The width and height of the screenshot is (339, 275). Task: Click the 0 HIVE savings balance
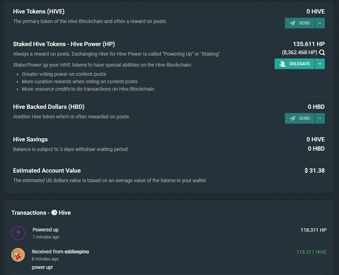point(315,139)
